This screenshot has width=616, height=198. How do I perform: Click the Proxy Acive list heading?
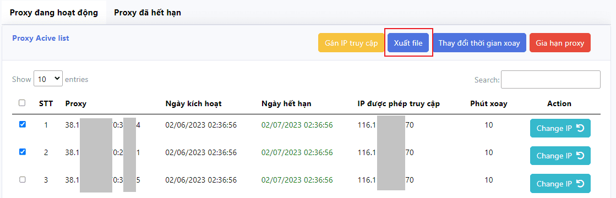click(41, 38)
